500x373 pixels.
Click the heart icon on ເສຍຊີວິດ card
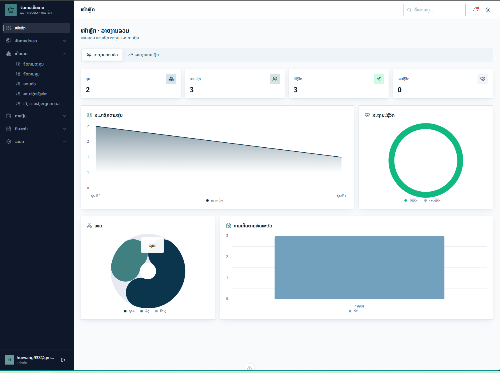483,79
